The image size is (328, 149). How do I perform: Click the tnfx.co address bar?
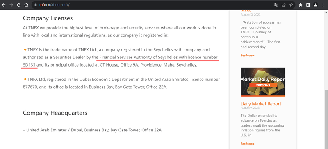(x=153, y=5)
